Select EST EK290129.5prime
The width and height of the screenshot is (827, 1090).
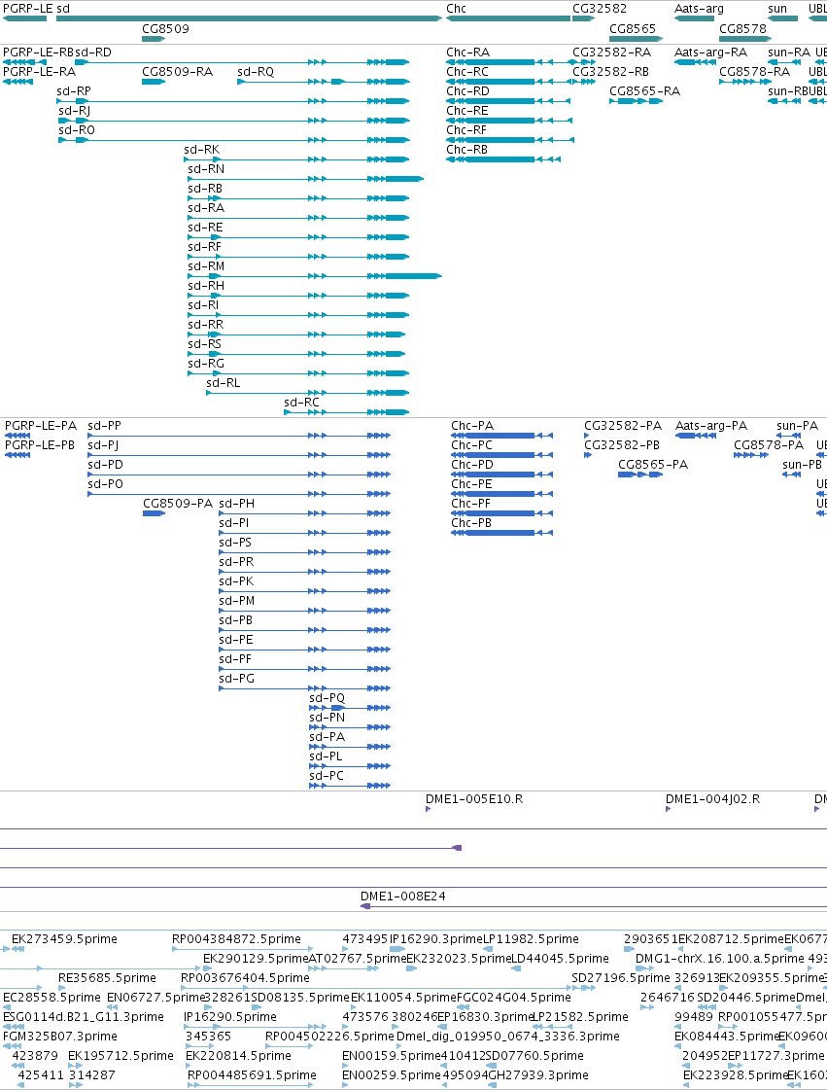click(x=207, y=969)
